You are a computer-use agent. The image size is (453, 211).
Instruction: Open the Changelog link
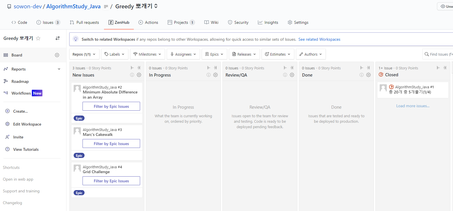coord(12,203)
